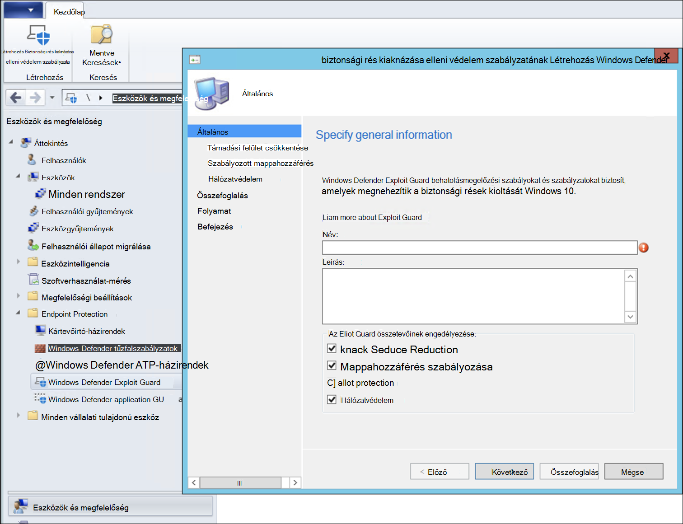Screen dimensions: 683x524
Task: Click the Előző button
Action: click(440, 472)
